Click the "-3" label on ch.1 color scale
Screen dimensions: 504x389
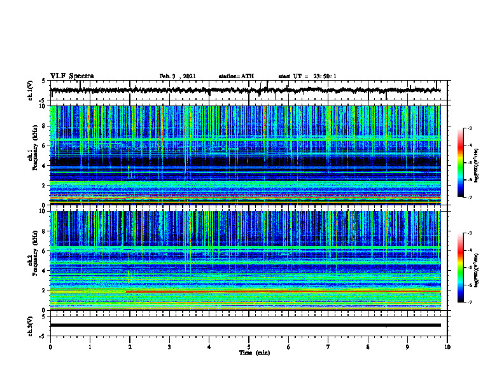tap(470, 128)
